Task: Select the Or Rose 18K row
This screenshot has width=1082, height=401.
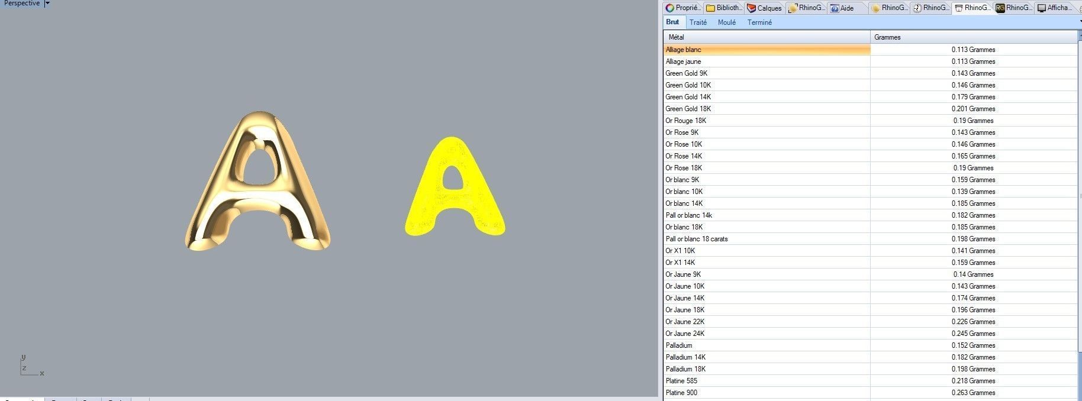Action: click(x=870, y=168)
